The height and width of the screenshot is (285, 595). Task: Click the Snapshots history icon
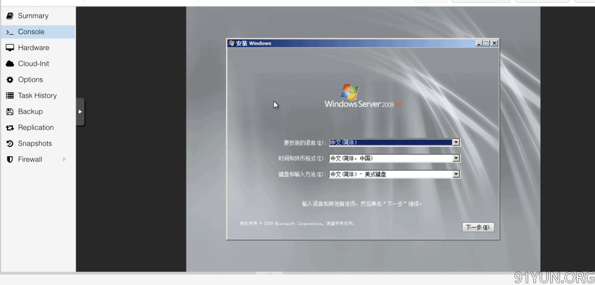click(10, 143)
